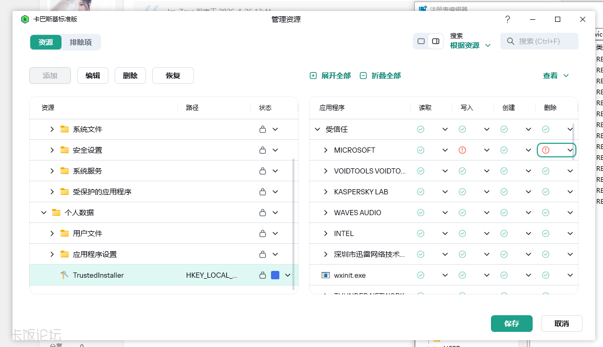Expand the INTEL application group
Image resolution: width=603 pixels, height=347 pixels.
[326, 233]
